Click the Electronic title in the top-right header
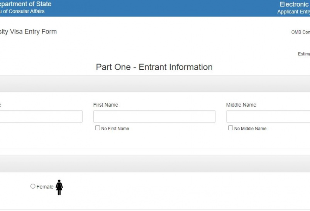310x211 pixels. coord(295,4)
